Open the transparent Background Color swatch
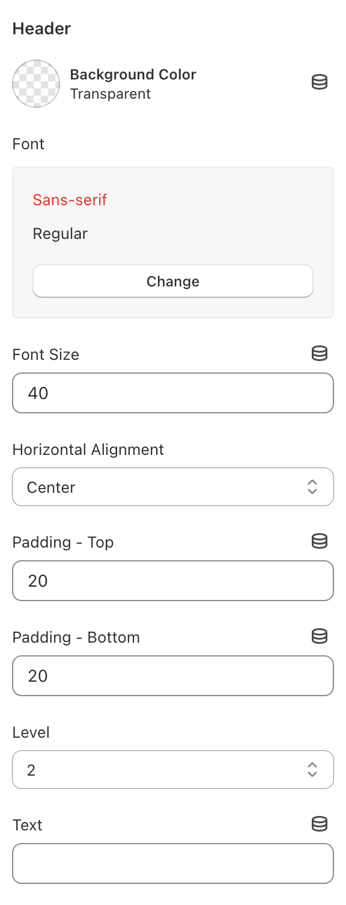346x905 pixels. coord(36,84)
